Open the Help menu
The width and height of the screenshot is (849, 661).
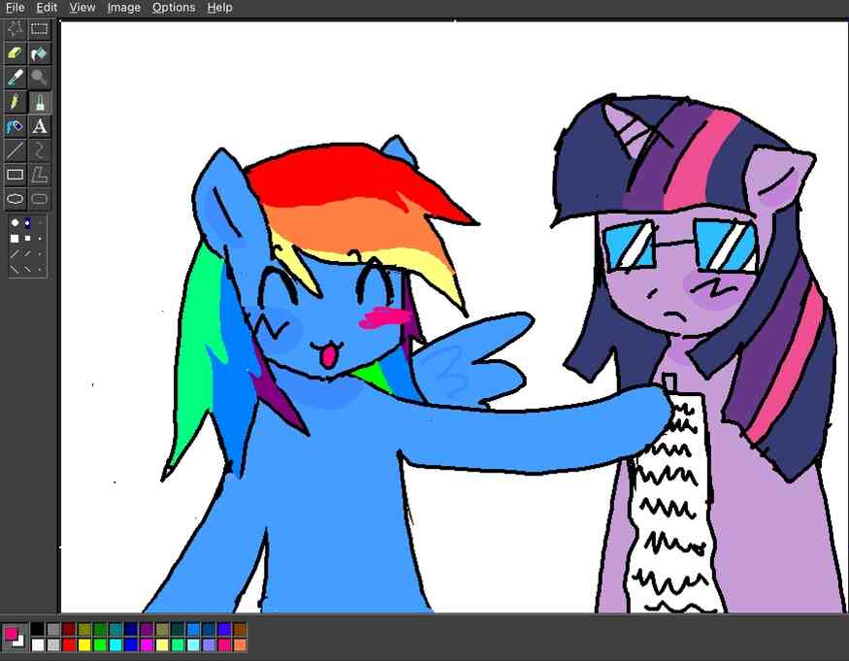[220, 8]
